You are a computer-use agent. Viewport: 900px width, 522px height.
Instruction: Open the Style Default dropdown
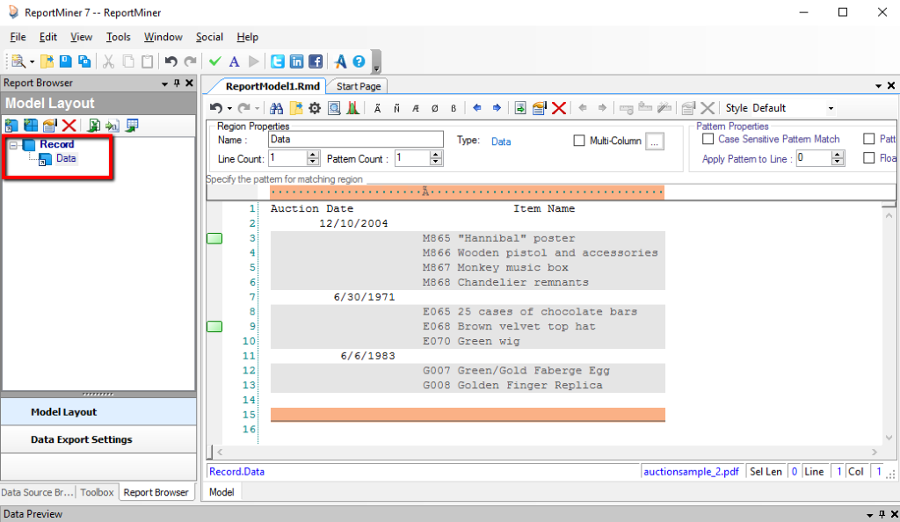tap(830, 108)
